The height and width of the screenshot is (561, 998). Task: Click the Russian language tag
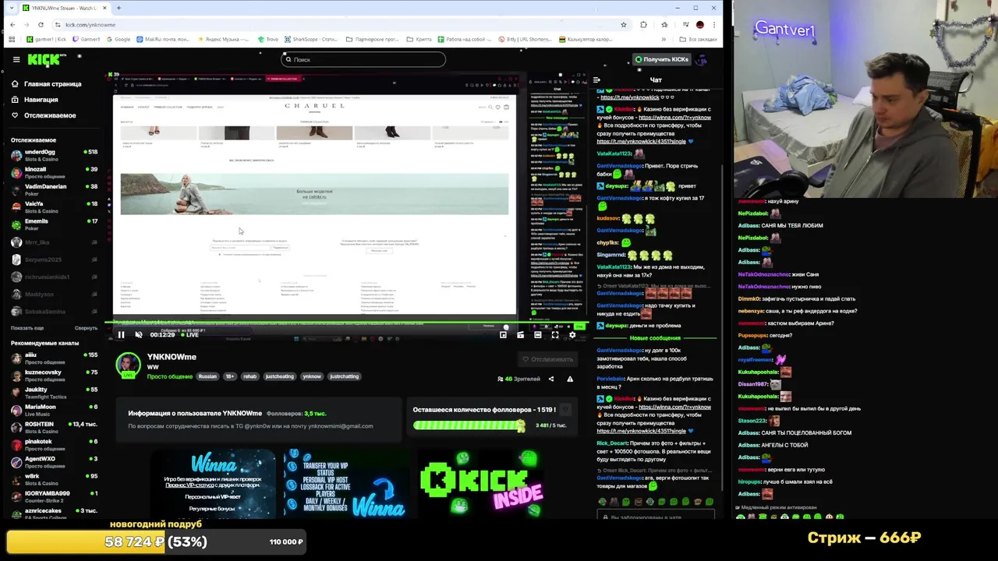[207, 376]
